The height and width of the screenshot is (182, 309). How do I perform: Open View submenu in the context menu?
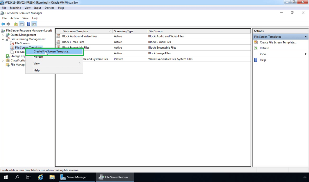pos(54,63)
